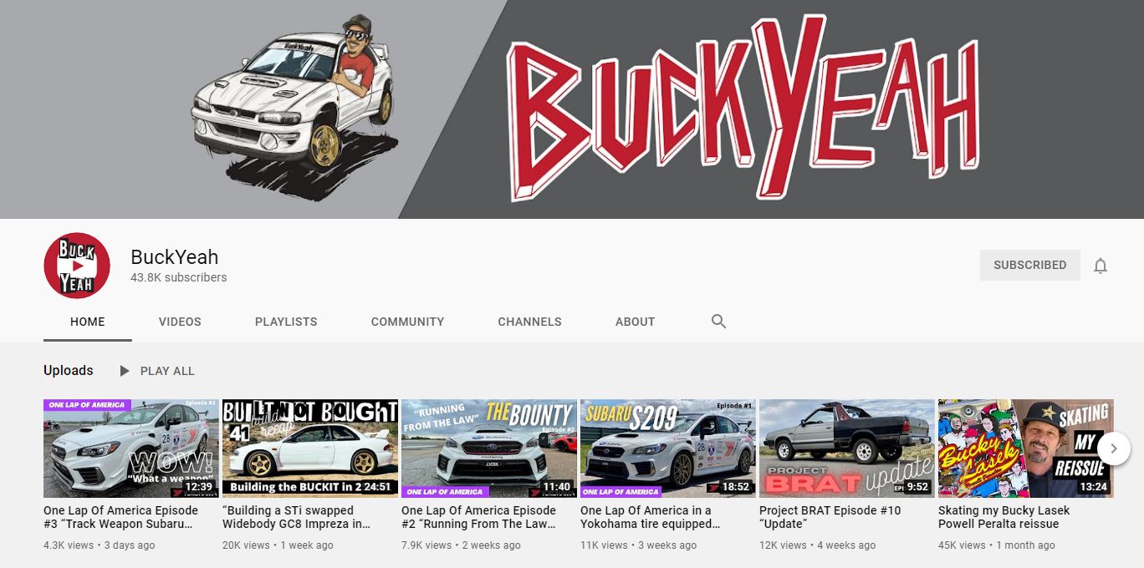Click title "One Lap Of America in a Yokohama"

pos(651,517)
